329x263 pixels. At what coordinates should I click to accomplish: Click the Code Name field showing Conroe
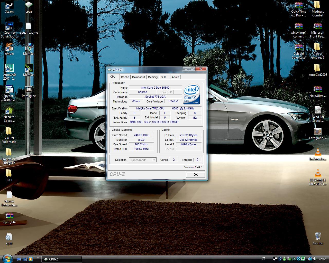142,92
